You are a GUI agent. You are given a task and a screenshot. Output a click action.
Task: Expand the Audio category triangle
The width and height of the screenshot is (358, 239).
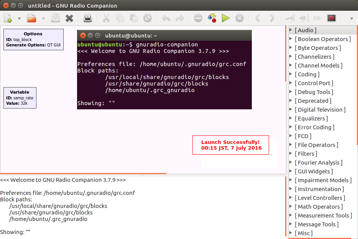(x=291, y=30)
